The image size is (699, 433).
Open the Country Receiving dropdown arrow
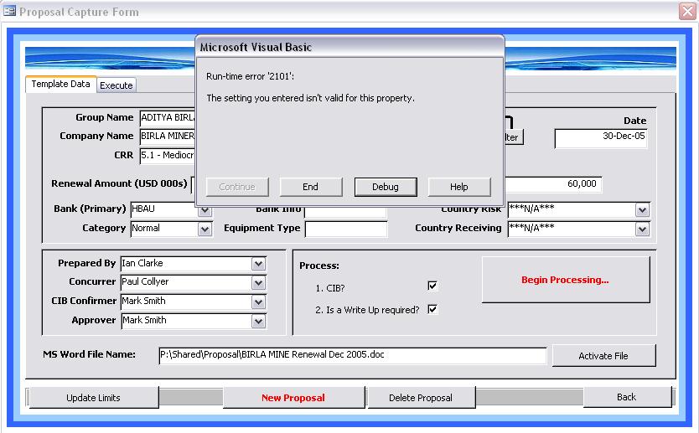tap(642, 229)
